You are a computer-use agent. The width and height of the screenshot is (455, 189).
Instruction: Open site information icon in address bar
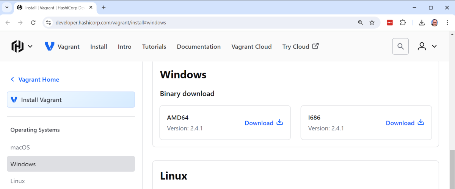(48, 23)
